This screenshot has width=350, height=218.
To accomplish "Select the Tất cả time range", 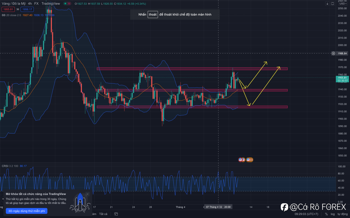I will 103,214.
